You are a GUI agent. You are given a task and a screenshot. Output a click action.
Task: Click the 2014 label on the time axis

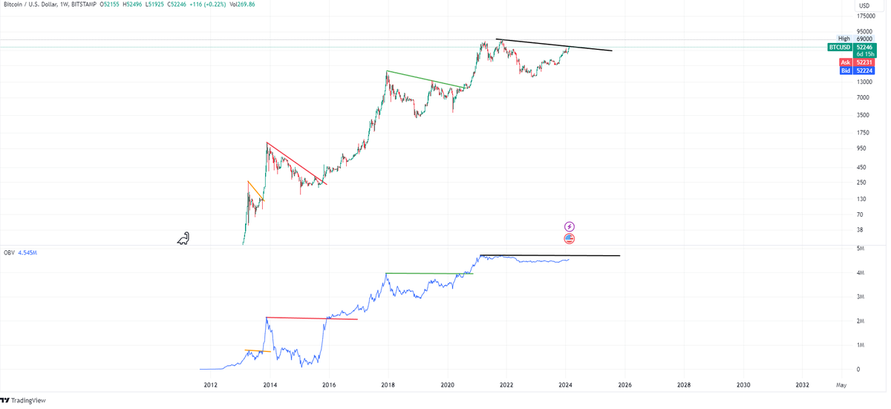(270, 385)
